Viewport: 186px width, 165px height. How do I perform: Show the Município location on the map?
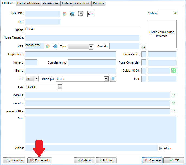(x=113, y=79)
